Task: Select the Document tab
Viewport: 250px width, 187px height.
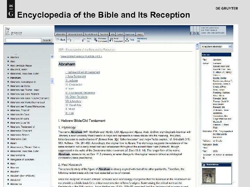Action: 104,34
